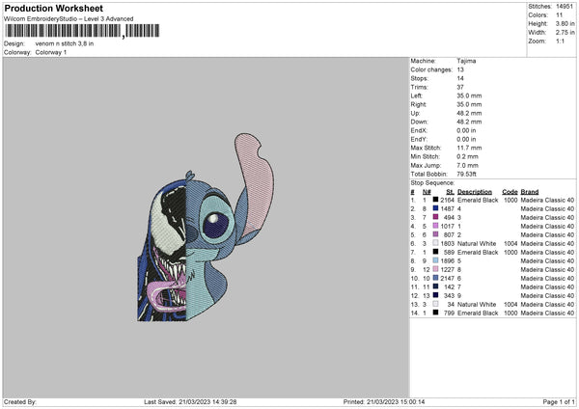The height and width of the screenshot is (409, 579).
Task: Click the "Brand" column header
Action: (530, 192)
